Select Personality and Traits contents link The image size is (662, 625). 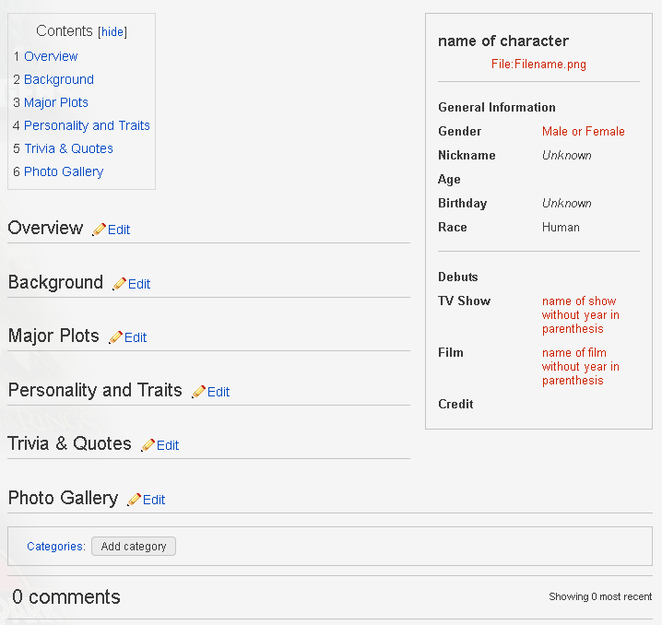pyautogui.click(x=87, y=125)
